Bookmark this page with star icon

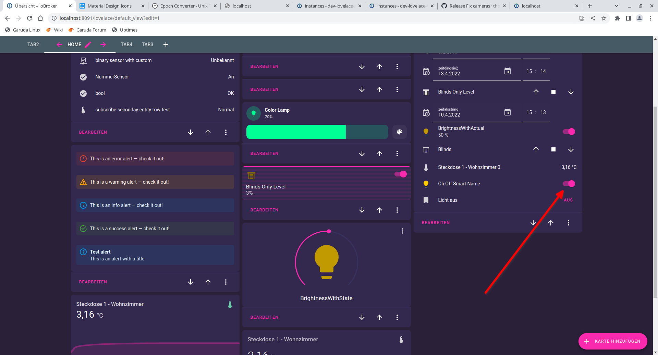click(x=604, y=18)
